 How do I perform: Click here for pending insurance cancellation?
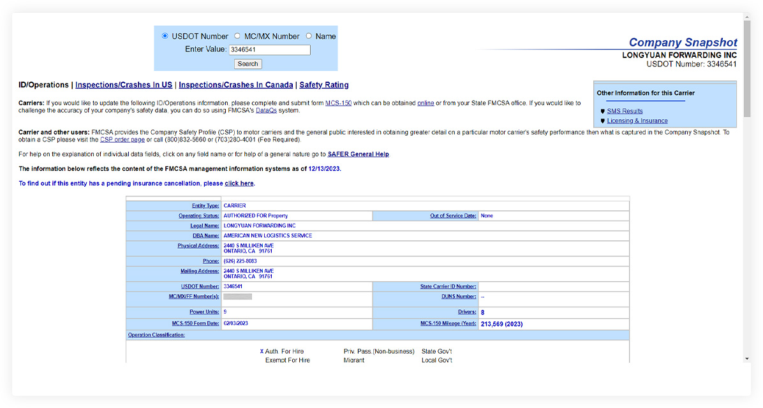tap(239, 184)
